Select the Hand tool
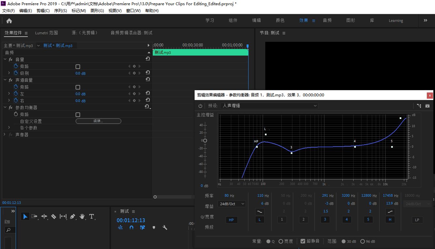435x249 pixels. tap(82, 216)
